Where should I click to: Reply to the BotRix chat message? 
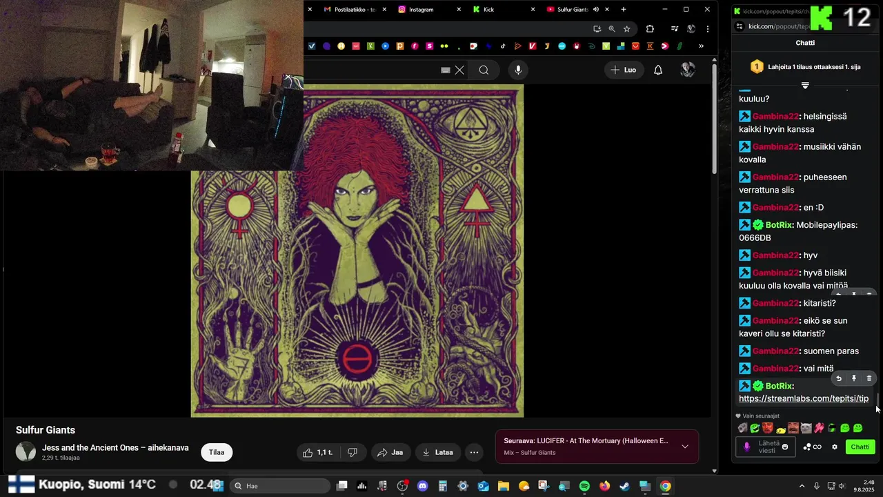point(839,378)
